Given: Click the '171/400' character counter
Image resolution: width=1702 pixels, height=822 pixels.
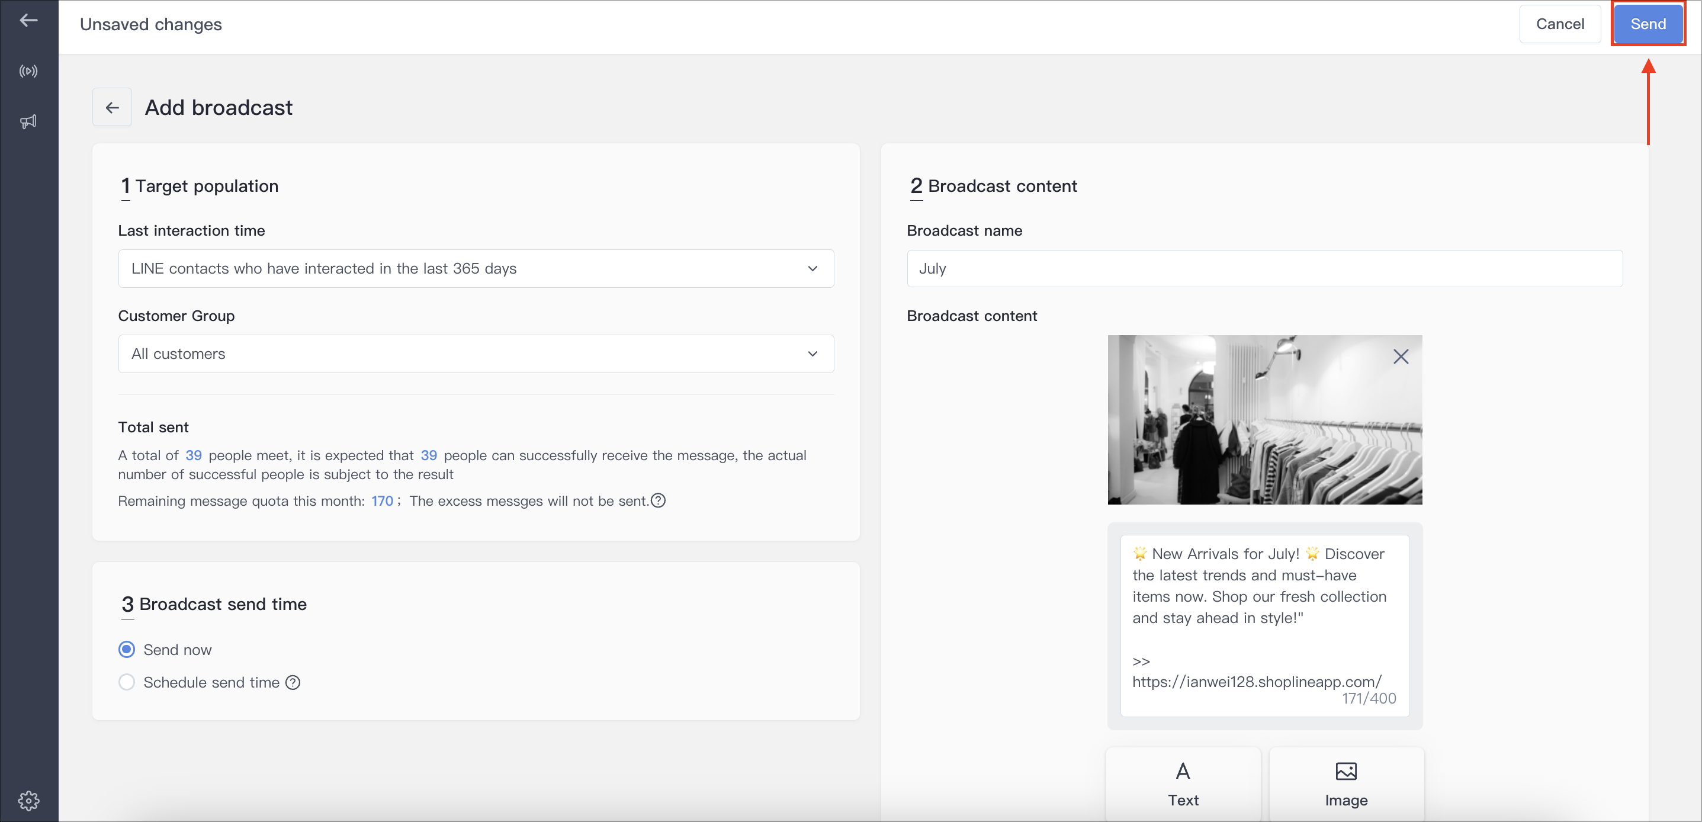Looking at the screenshot, I should (x=1369, y=698).
